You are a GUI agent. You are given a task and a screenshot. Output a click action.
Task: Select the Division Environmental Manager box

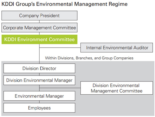39,80
